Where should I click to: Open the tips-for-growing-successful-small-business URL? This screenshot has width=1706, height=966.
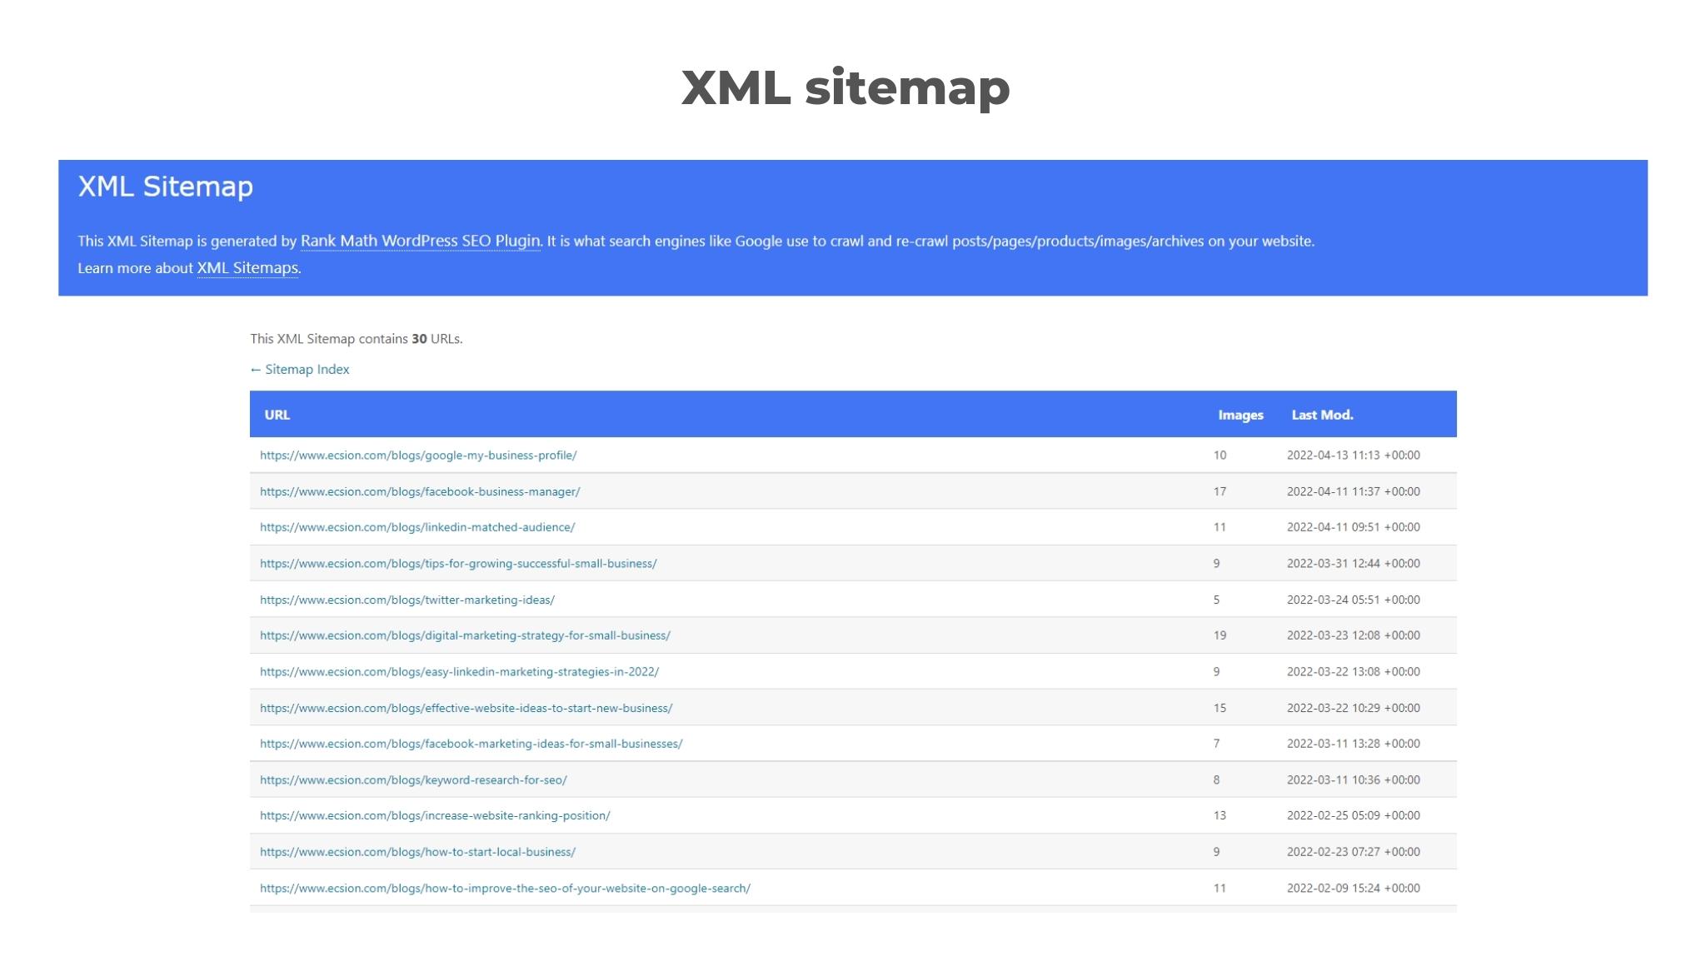point(458,564)
